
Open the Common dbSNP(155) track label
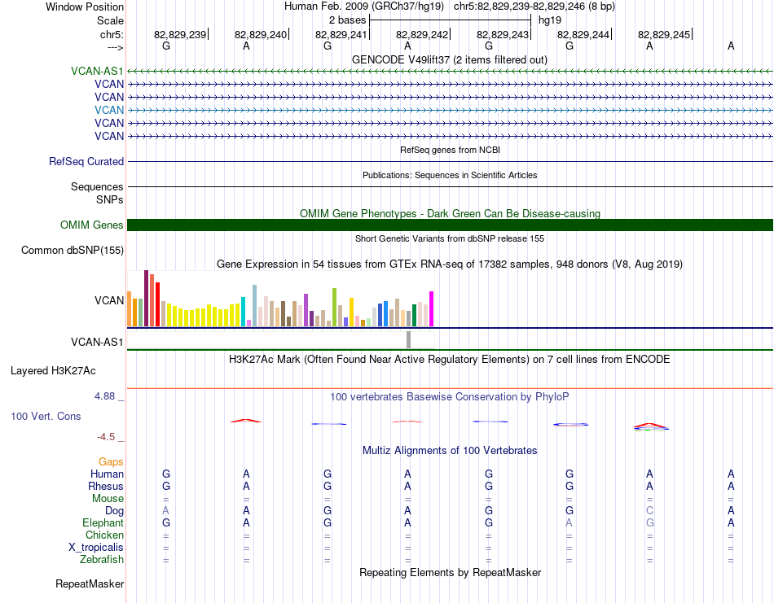[72, 251]
